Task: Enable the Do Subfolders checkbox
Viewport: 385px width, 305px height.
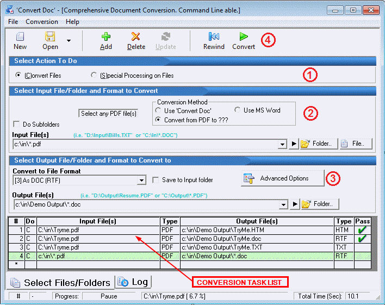Action: click(16, 125)
